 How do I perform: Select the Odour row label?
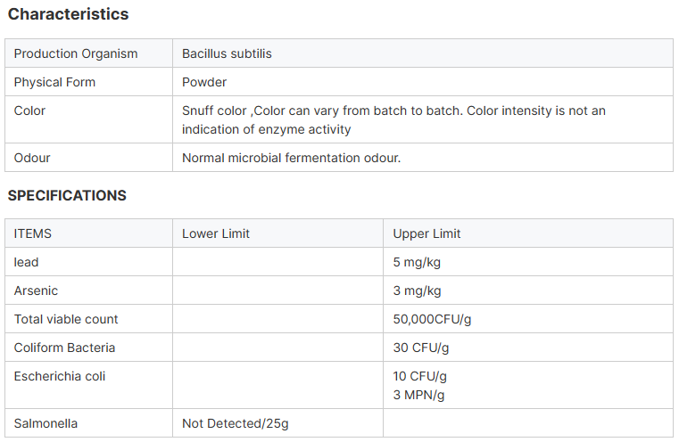pos(32,158)
